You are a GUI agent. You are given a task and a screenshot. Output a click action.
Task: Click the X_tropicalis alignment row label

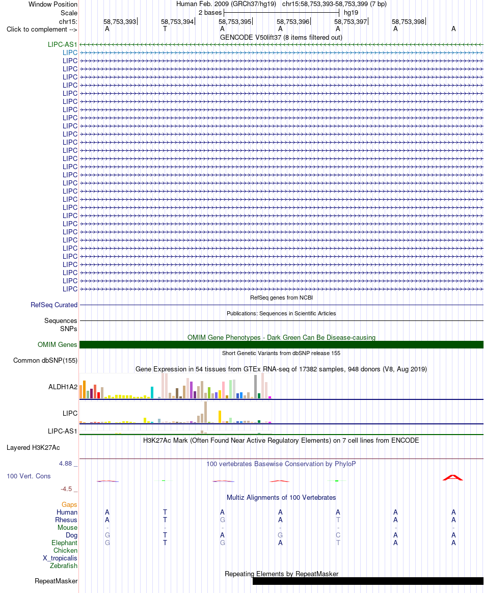coord(60,558)
